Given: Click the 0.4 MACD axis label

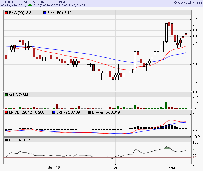Looking at the screenshot, I should click(195, 115).
